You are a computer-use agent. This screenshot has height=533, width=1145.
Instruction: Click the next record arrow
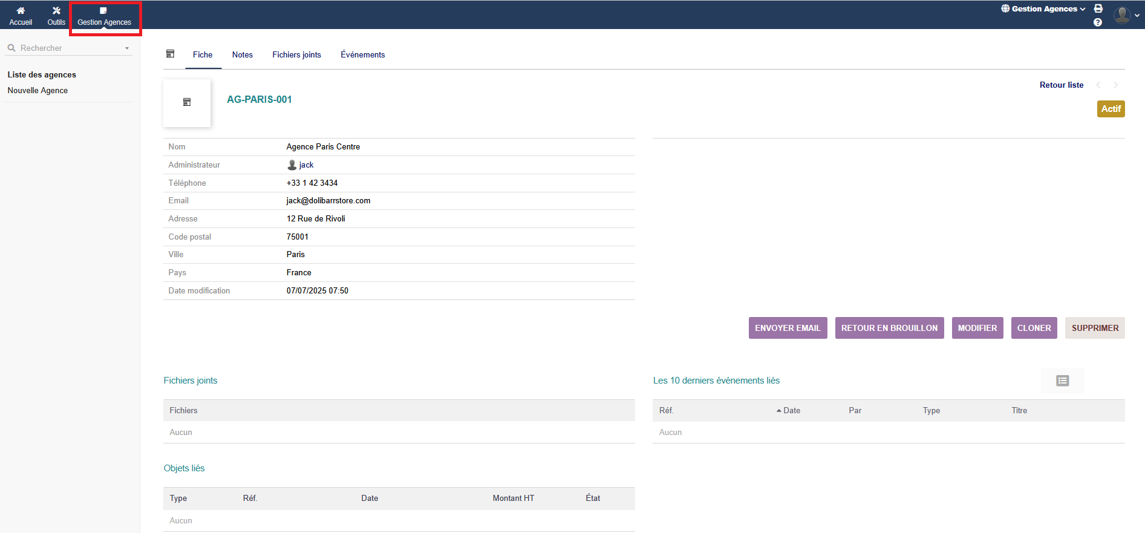click(1116, 85)
